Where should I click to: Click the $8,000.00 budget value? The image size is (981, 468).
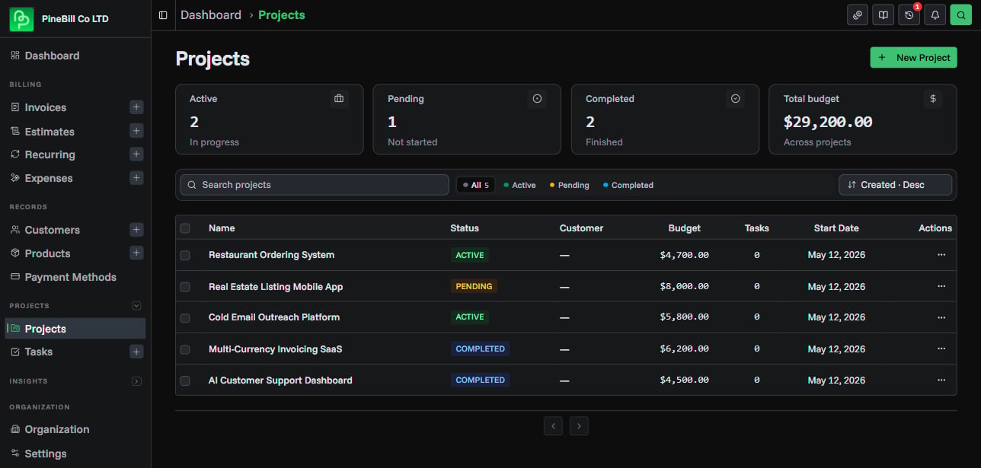tap(684, 287)
